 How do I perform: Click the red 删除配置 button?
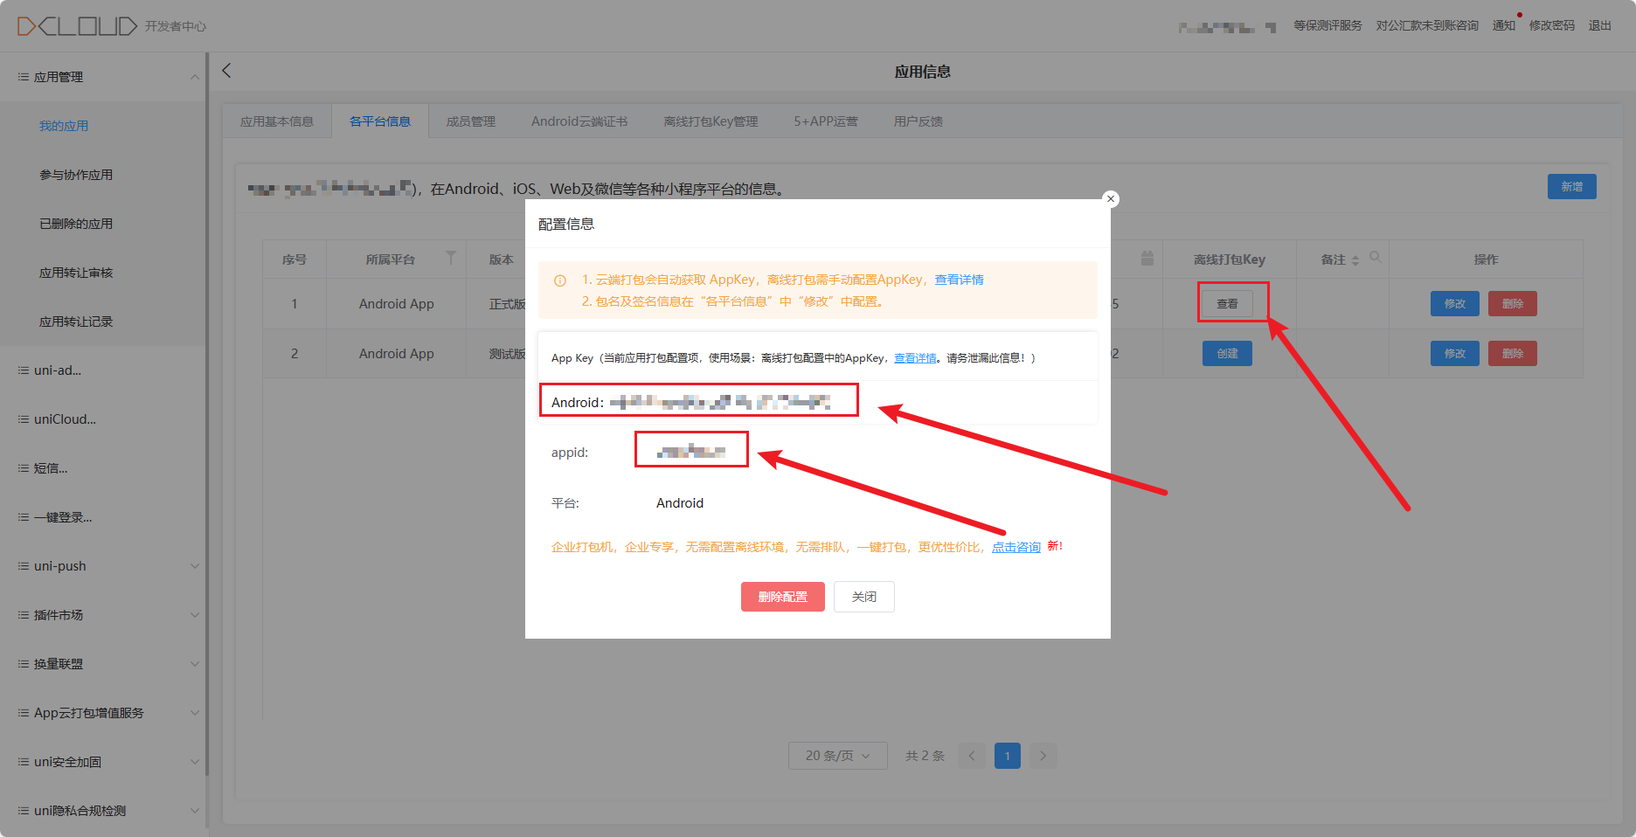[x=782, y=597]
